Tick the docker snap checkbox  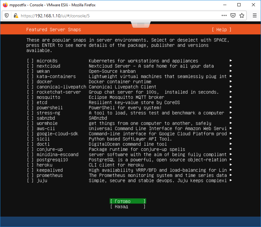tap(30, 82)
